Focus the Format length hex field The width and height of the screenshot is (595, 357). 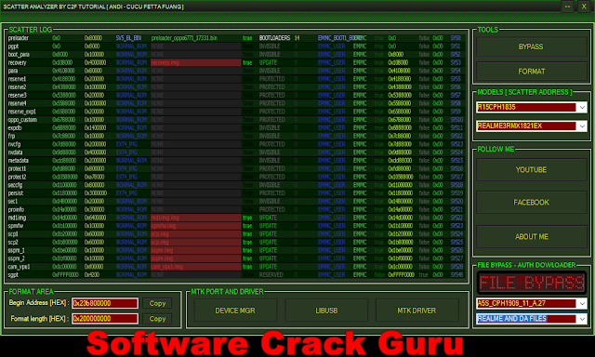point(105,319)
